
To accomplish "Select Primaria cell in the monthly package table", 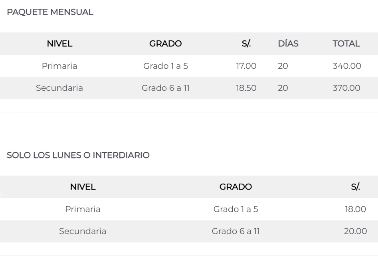I will click(x=59, y=66).
